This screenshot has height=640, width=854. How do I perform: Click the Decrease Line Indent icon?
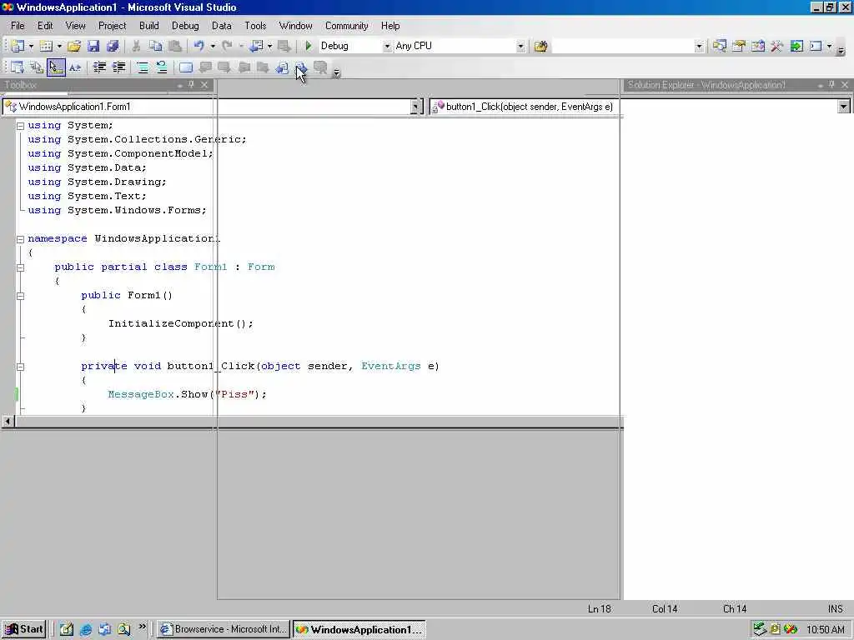tap(99, 67)
